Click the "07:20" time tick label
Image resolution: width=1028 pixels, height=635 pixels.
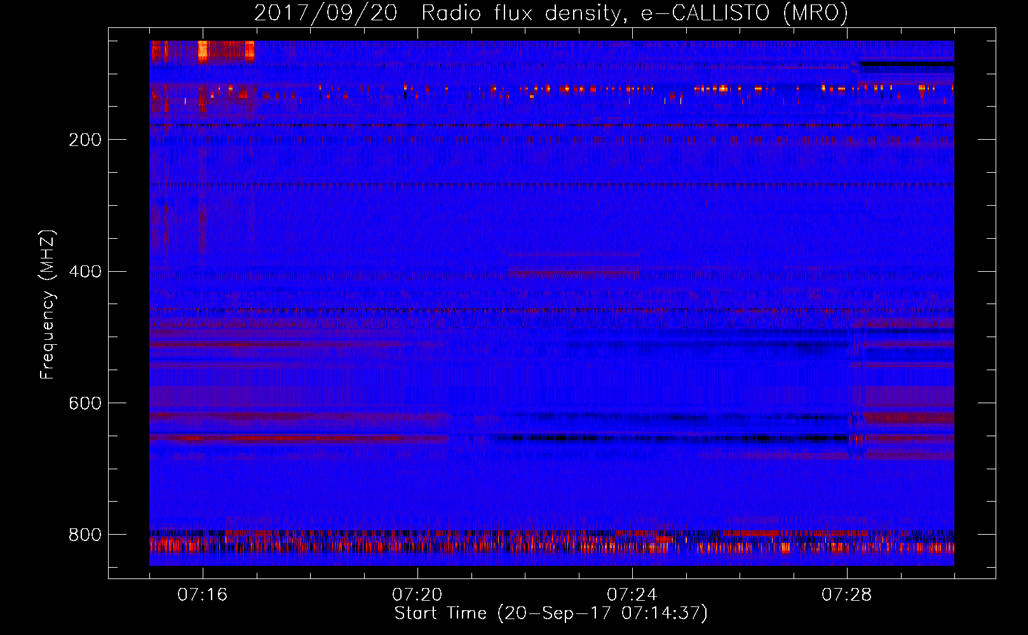coord(417,595)
